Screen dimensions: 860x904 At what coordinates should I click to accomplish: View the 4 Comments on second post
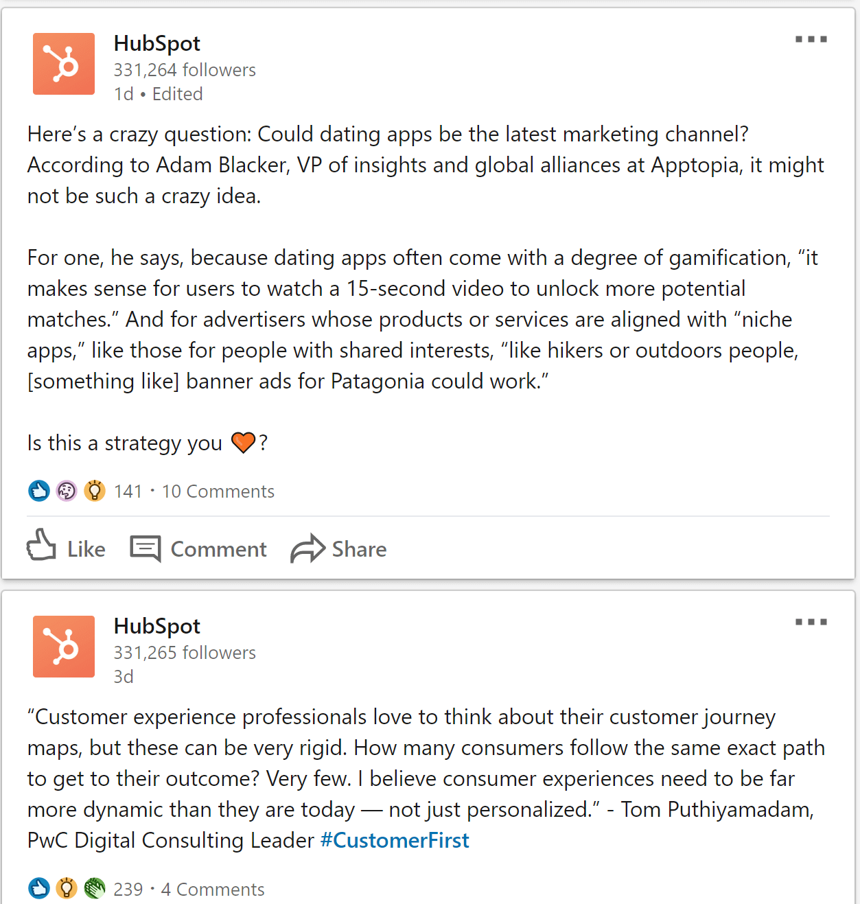213,890
